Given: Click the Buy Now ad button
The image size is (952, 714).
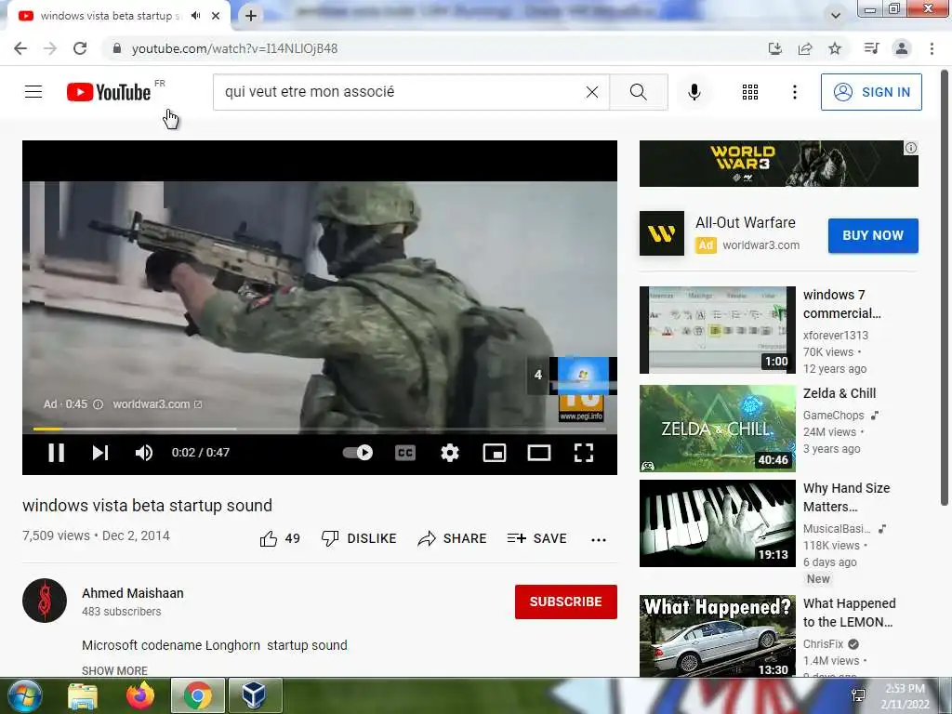Looking at the screenshot, I should (x=873, y=235).
